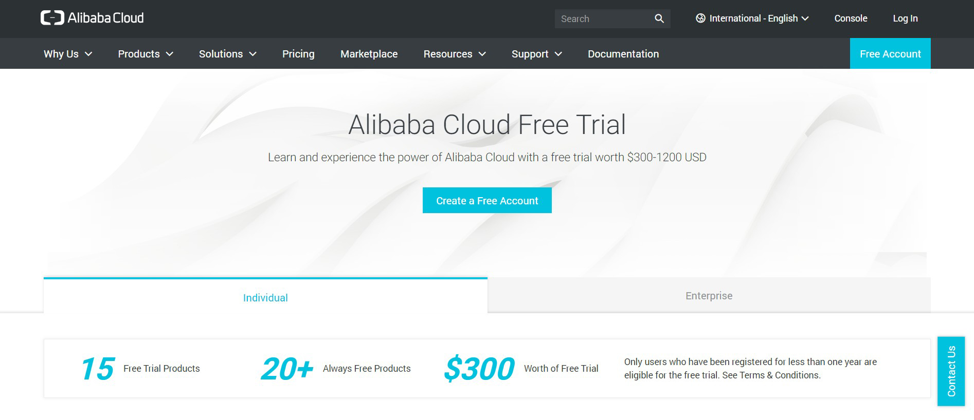Image resolution: width=974 pixels, height=420 pixels.
Task: Switch to the Enterprise tab
Action: click(x=709, y=296)
